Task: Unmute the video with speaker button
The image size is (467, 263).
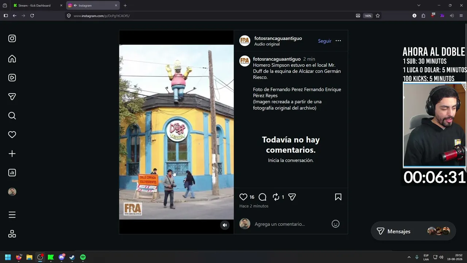Action: pos(225,225)
